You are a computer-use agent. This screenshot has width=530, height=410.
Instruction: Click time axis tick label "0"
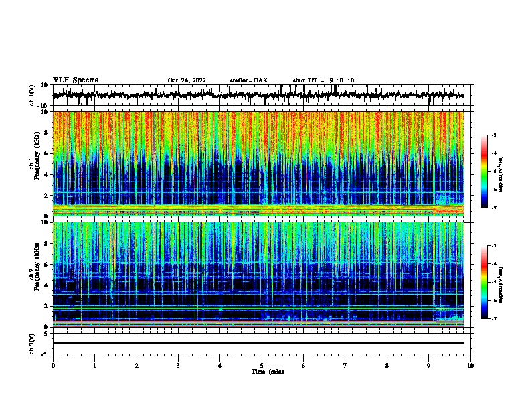point(53,366)
